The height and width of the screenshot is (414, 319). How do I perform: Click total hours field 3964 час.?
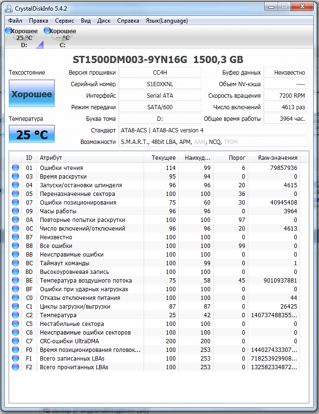[285, 119]
